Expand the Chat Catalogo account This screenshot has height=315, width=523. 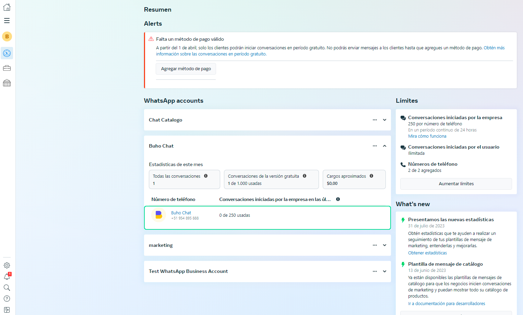pyautogui.click(x=384, y=120)
